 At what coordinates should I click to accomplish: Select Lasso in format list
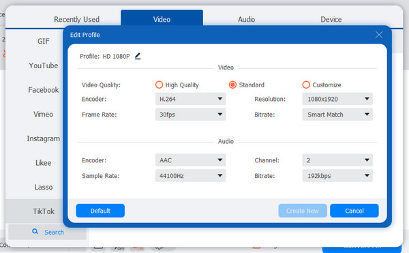click(44, 187)
